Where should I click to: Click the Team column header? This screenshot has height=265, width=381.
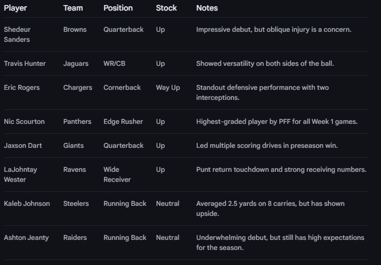coord(73,8)
